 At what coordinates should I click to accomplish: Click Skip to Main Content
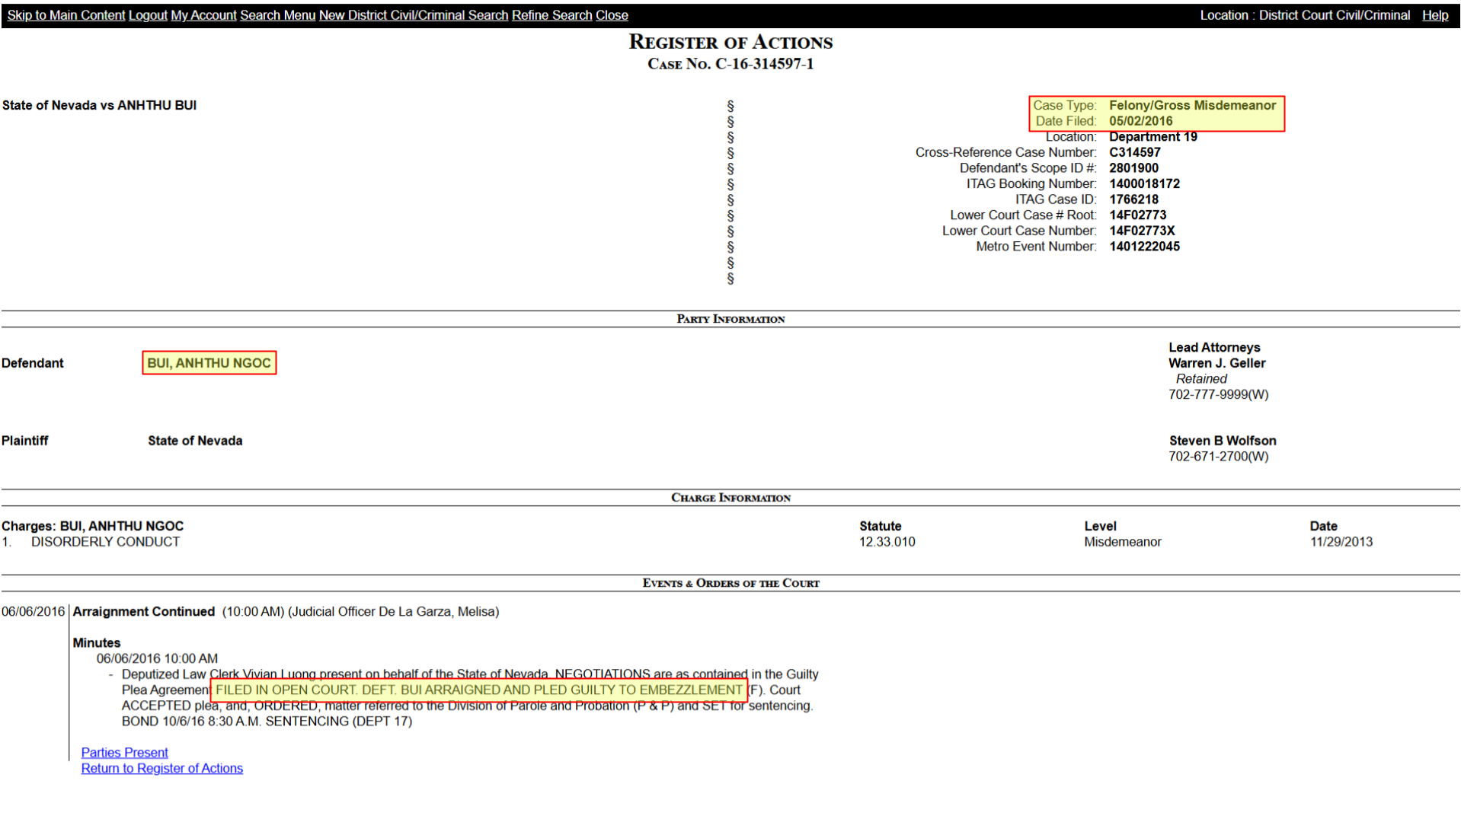click(66, 15)
